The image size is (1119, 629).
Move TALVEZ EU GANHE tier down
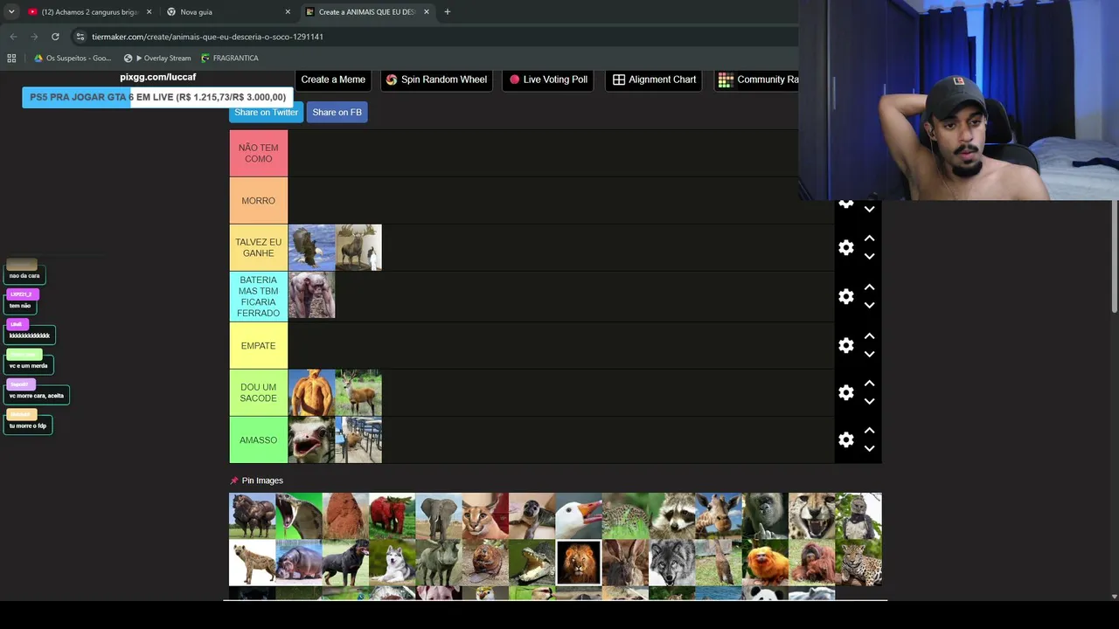(x=869, y=256)
